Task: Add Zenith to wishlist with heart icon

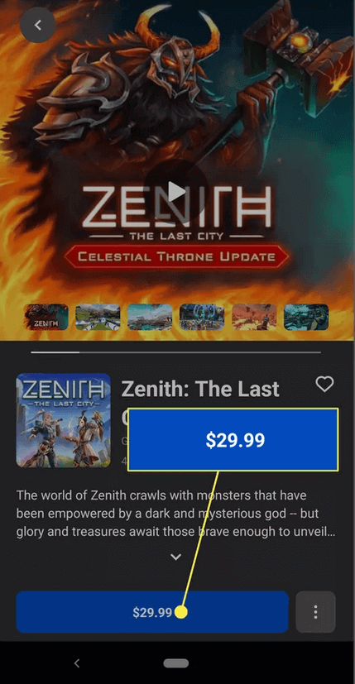Action: (x=324, y=385)
